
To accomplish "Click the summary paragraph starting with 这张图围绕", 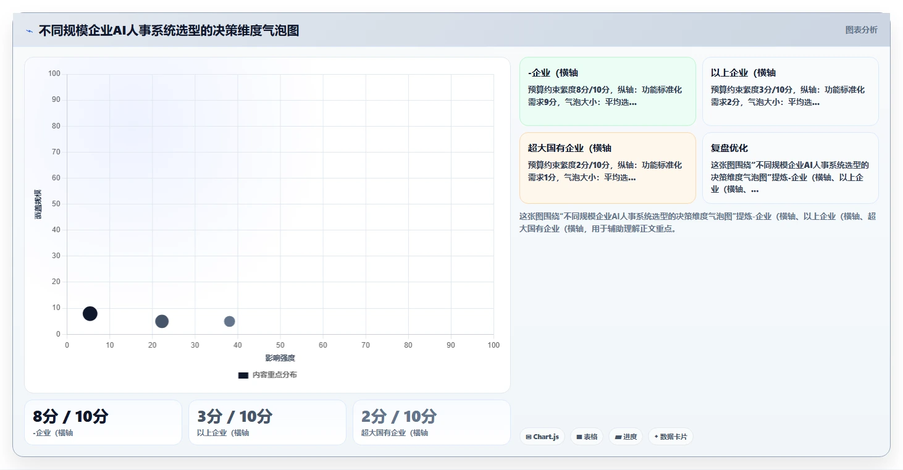I will tap(698, 222).
